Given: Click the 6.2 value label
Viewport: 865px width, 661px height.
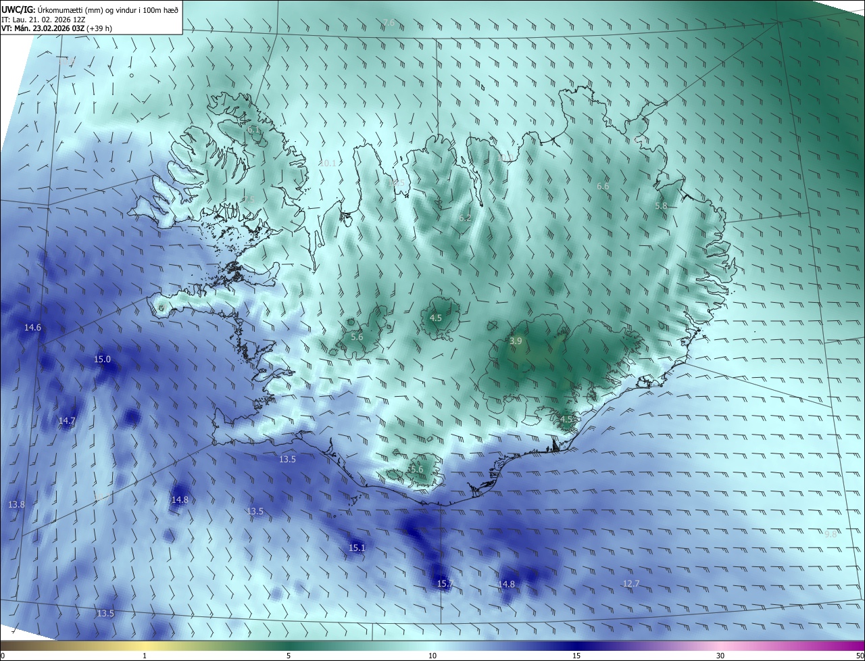Looking at the screenshot, I should click(x=465, y=218).
